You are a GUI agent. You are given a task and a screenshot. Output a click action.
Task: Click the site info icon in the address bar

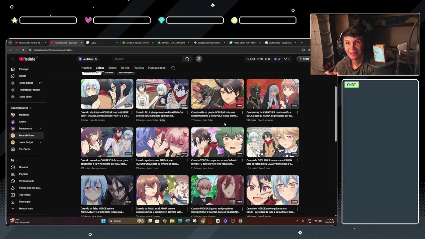pos(30,50)
